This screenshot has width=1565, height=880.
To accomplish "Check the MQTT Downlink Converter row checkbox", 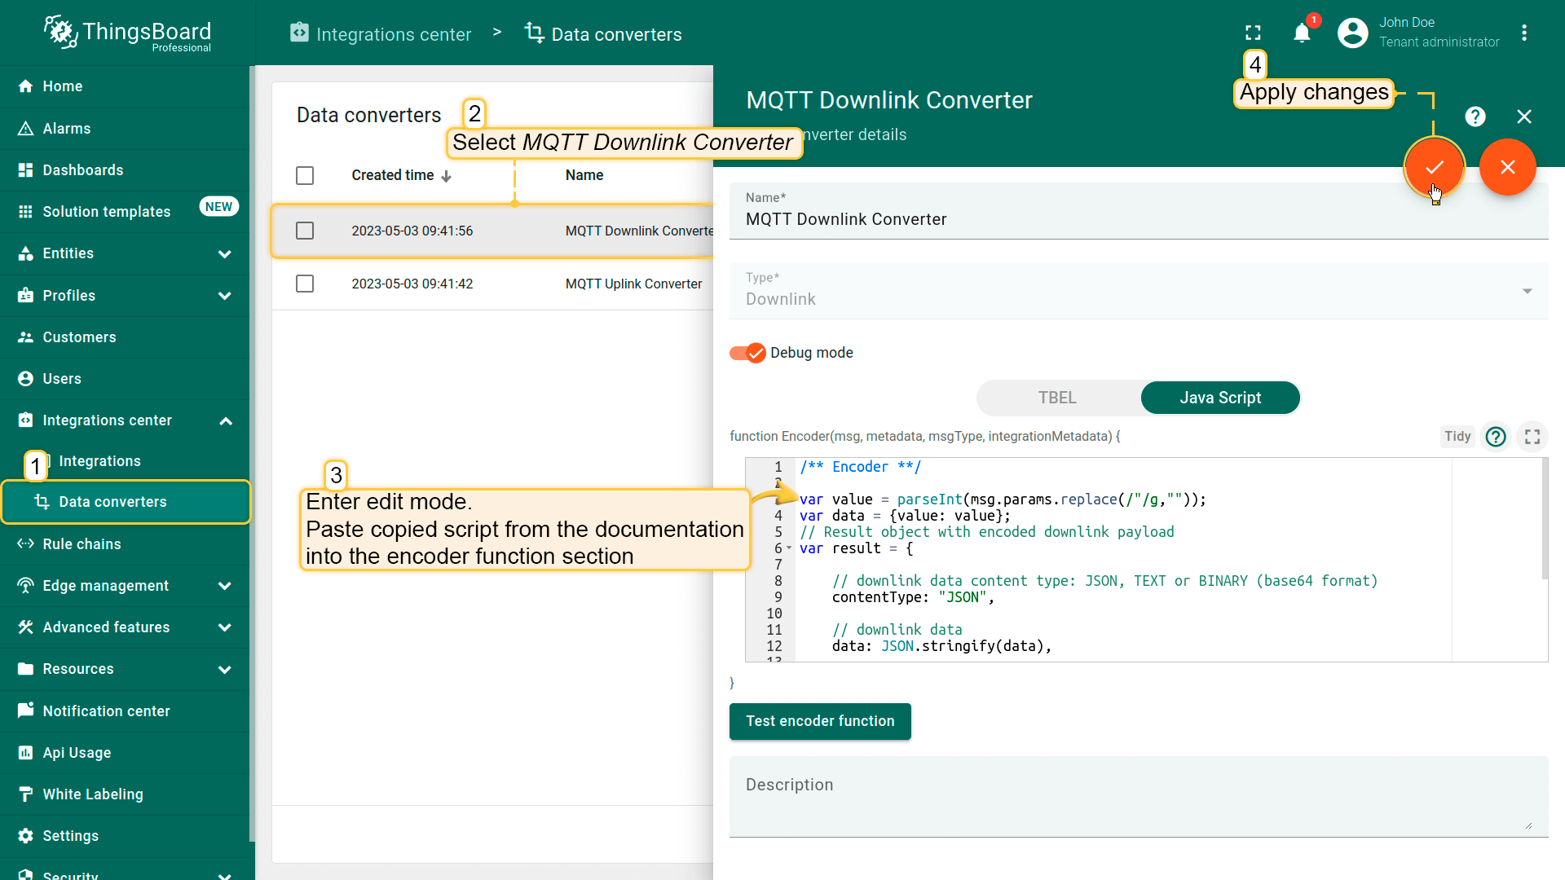I will 305,231.
